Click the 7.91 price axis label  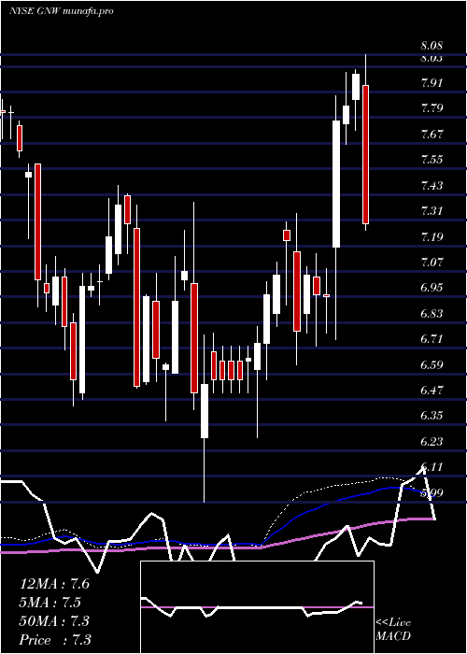pyautogui.click(x=432, y=82)
